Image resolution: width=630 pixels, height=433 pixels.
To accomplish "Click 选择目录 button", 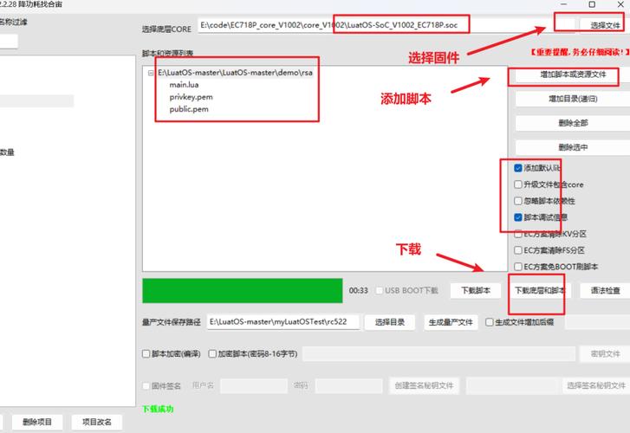I will click(390, 322).
